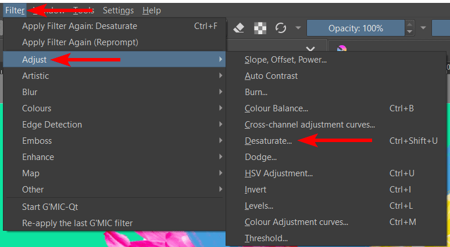
Task: Expand the Edge Detection submenu
Action: (52, 125)
